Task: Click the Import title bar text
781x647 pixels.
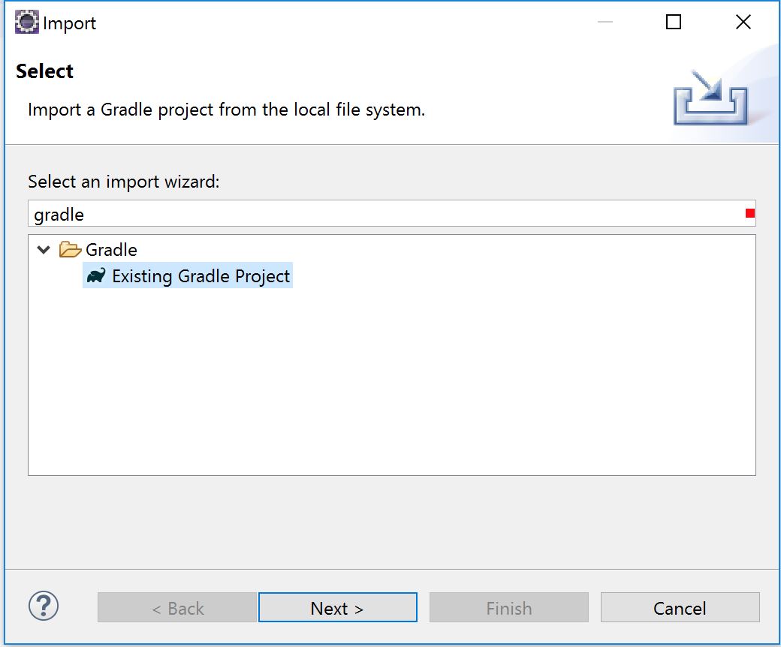Action: click(70, 23)
